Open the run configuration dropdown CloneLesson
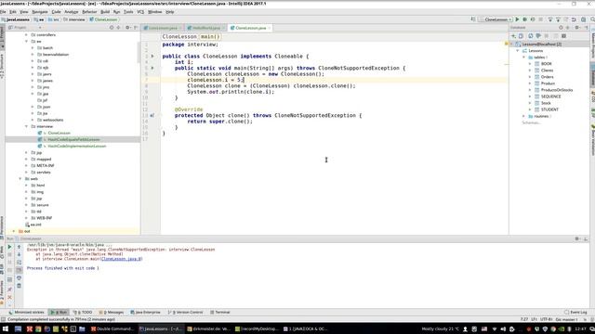The height and width of the screenshot is (334, 595). pyautogui.click(x=496, y=19)
